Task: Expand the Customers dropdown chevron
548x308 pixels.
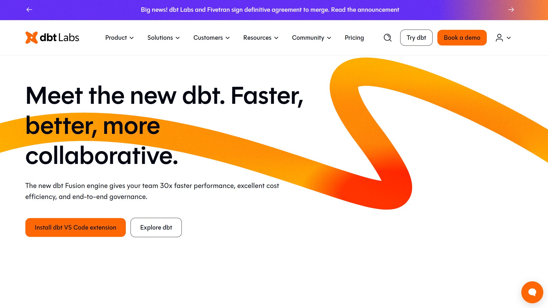Action: click(x=228, y=38)
